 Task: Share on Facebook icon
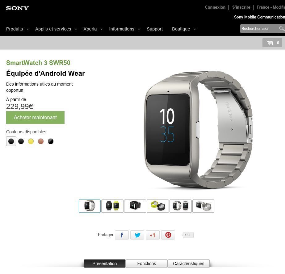coord(122,235)
